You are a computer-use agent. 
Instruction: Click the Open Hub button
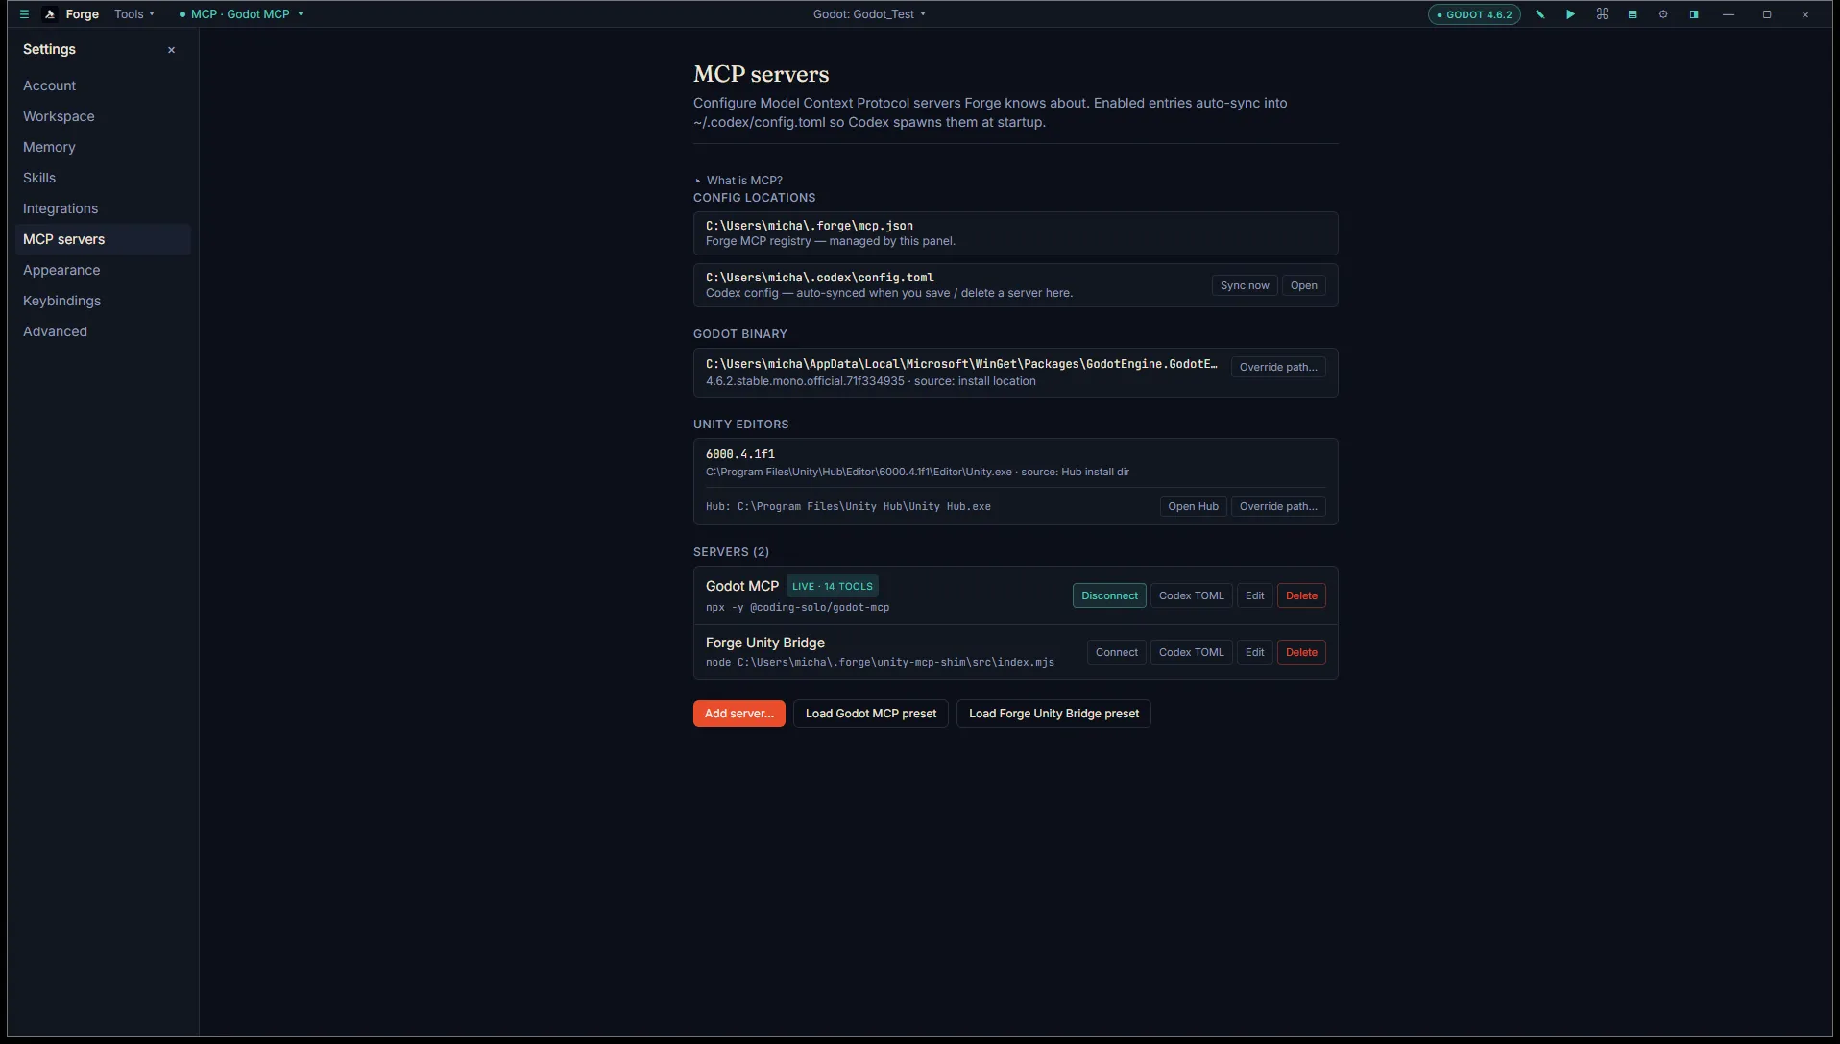(1193, 506)
